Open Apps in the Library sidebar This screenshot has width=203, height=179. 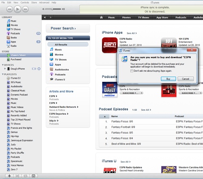pyautogui.click(x=13, y=42)
